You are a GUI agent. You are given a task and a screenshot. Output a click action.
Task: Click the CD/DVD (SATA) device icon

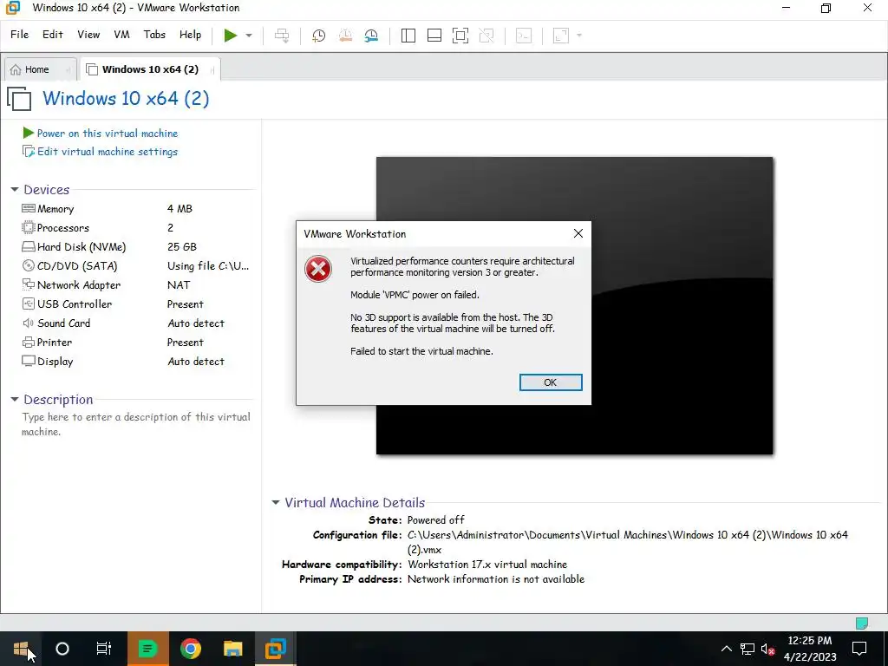click(x=29, y=265)
